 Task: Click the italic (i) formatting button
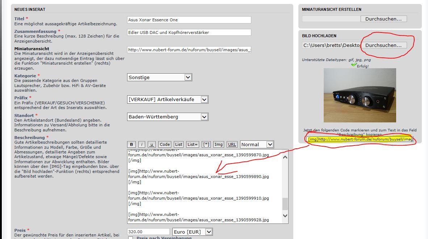[142, 144]
